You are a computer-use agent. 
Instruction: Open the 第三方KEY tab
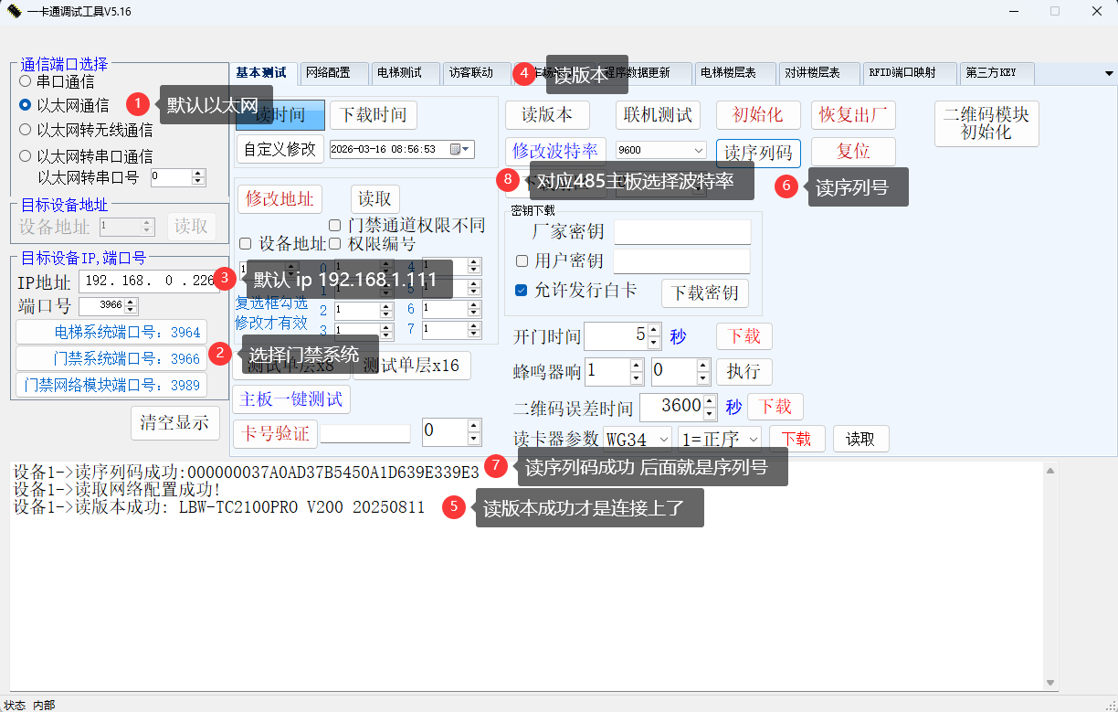[997, 73]
